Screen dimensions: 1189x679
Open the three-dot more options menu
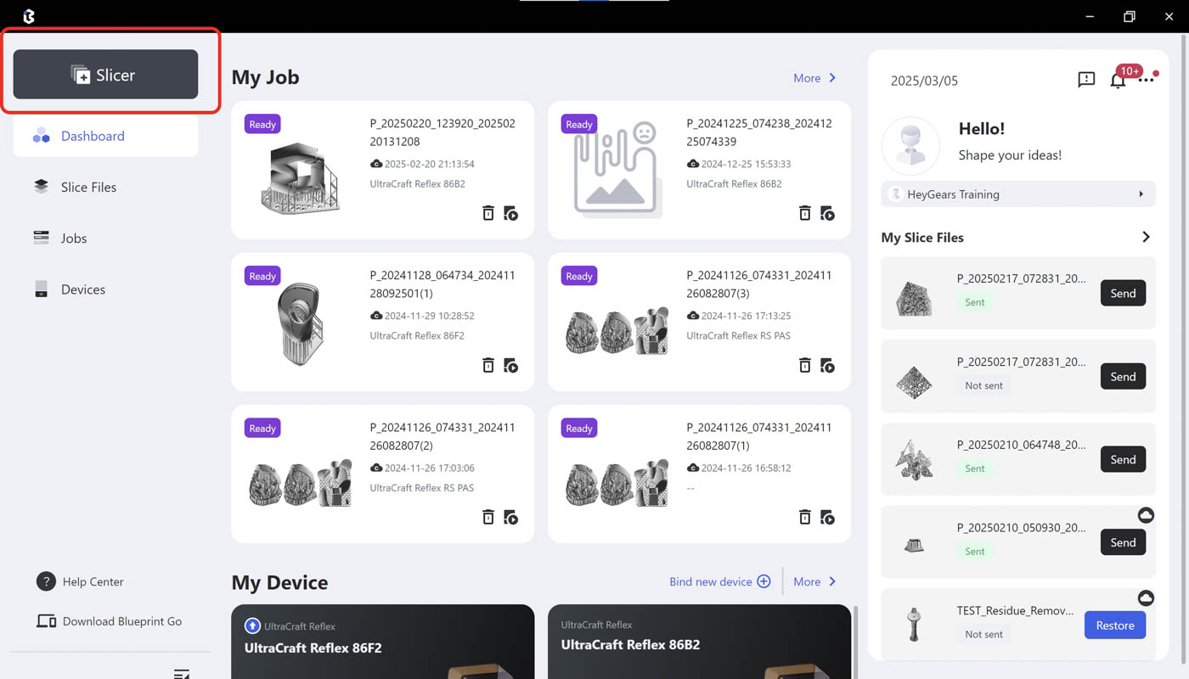1147,80
